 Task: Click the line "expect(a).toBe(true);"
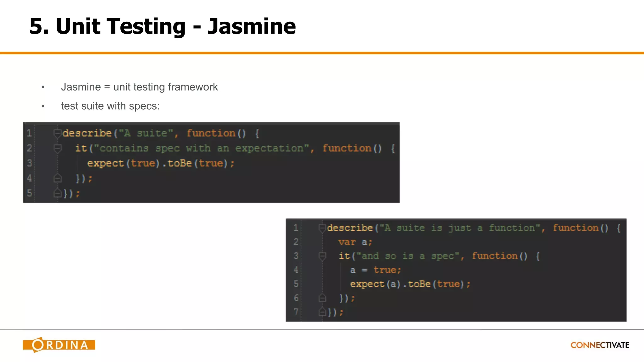pos(410,284)
